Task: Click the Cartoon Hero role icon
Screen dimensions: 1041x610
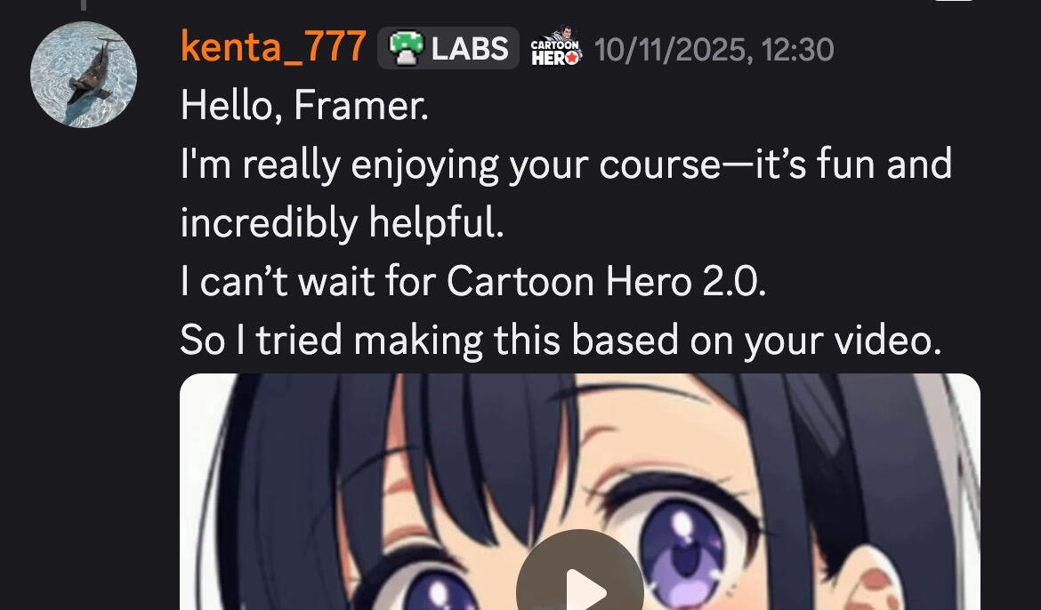Action: 556,46
